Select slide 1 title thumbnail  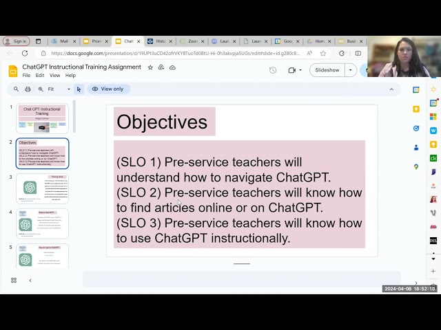pyautogui.click(x=42, y=118)
